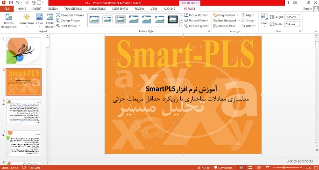
Task: Save the presentation from quick access toolbar
Action: pyautogui.click(x=11, y=3)
